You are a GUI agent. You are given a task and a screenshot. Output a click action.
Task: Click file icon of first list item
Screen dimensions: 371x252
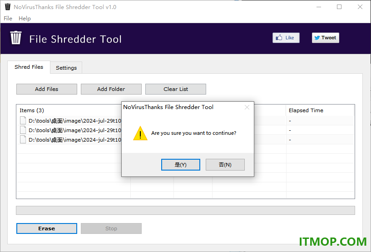[x=23, y=120]
